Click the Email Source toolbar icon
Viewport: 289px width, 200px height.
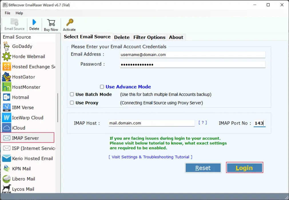pos(14,22)
